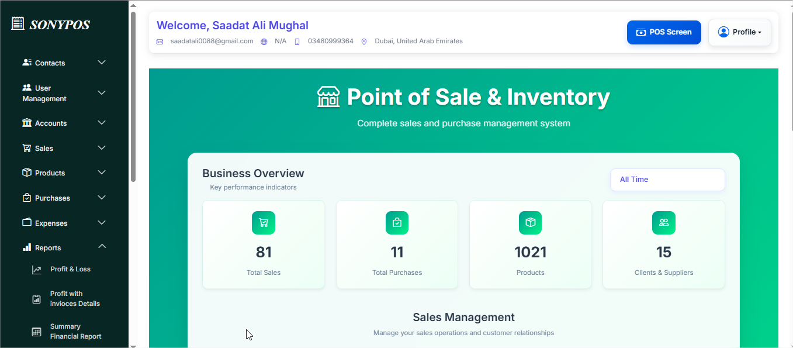Open the Profile dropdown menu
The height and width of the screenshot is (348, 793).
tap(739, 32)
